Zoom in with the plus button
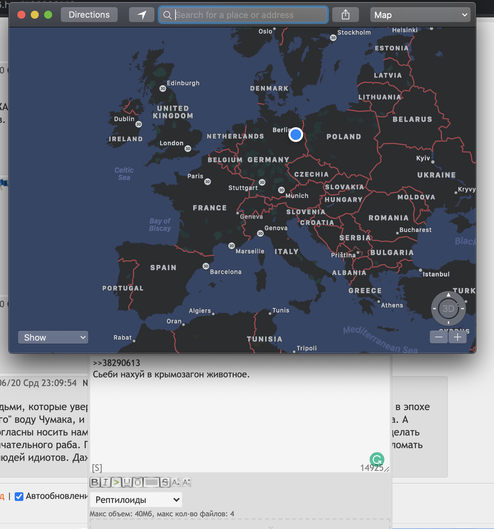Screen dimensions: 494x529 [x=457, y=337]
